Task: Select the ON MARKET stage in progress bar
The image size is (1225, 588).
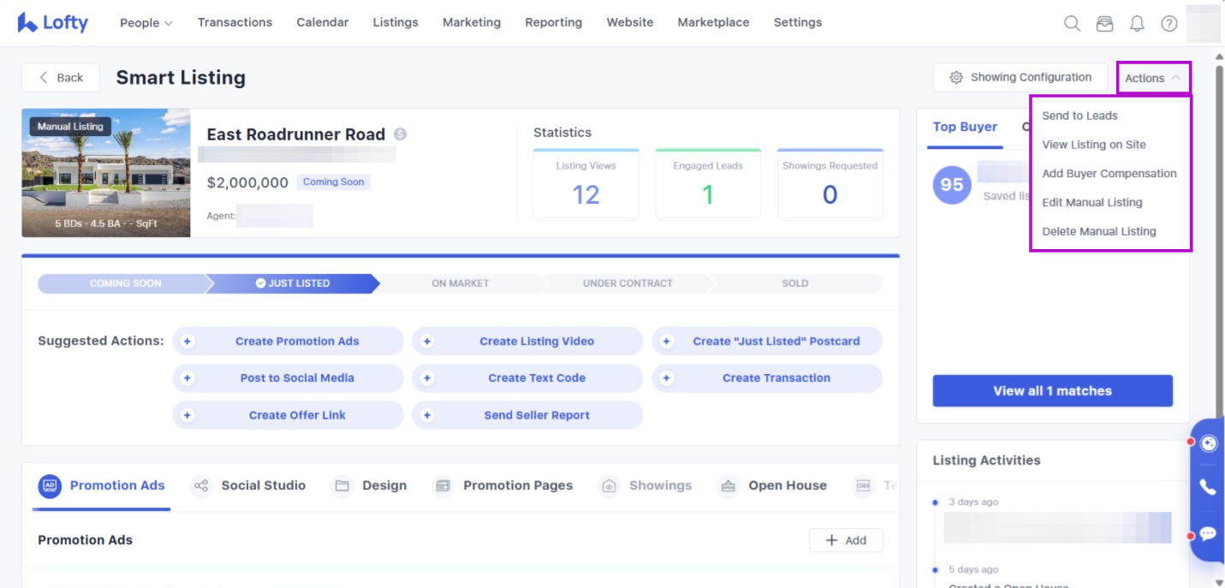Action: click(460, 283)
